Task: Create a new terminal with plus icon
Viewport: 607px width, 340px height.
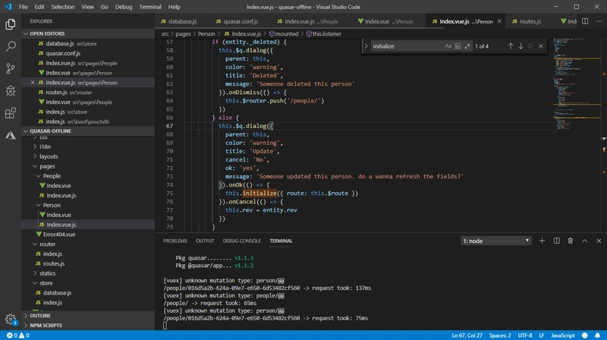Action: [543, 241]
